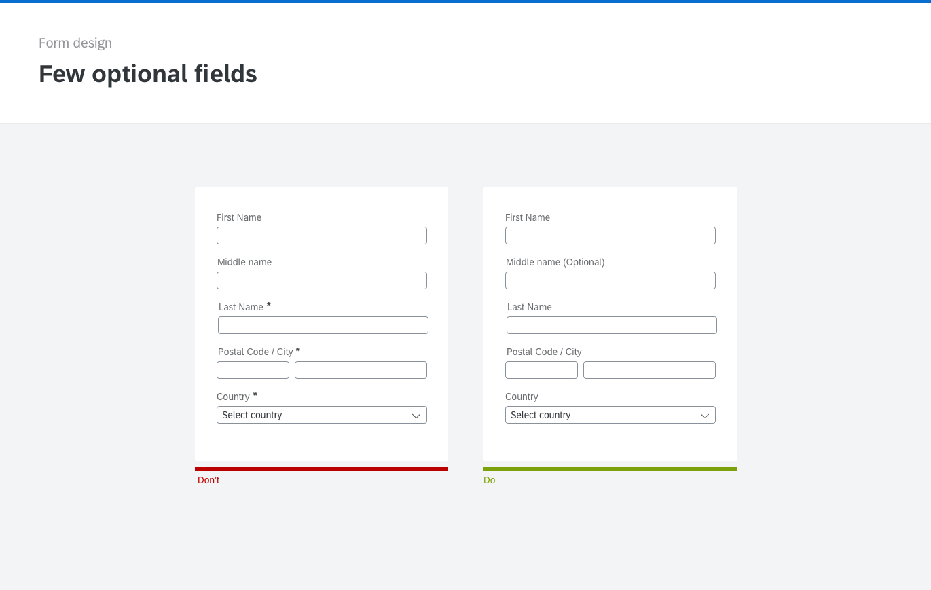Click the asterisk beside Postal Code / City

point(297,349)
